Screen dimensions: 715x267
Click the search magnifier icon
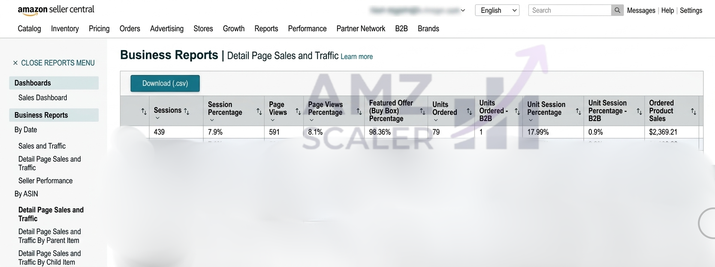(x=617, y=10)
